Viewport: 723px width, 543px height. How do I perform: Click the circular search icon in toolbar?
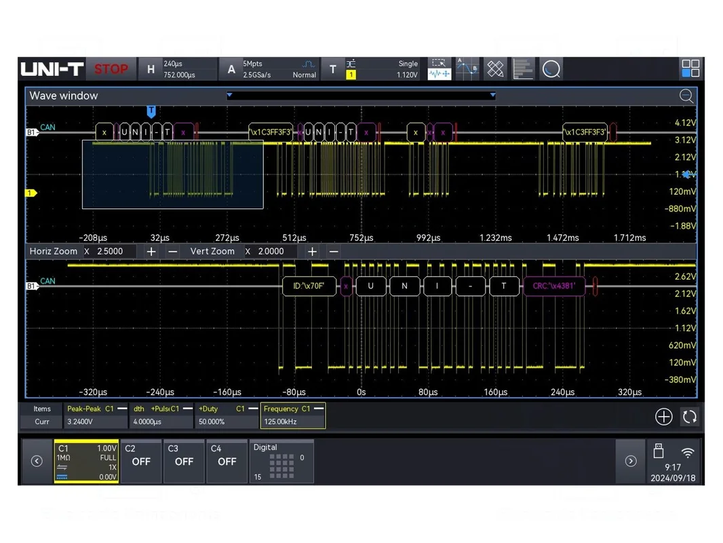[551, 69]
